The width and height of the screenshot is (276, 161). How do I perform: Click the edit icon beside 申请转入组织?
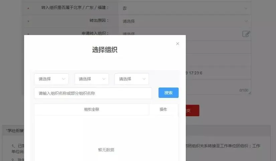[x=246, y=33]
